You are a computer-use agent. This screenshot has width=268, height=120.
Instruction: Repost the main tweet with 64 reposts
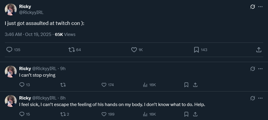click(x=71, y=50)
